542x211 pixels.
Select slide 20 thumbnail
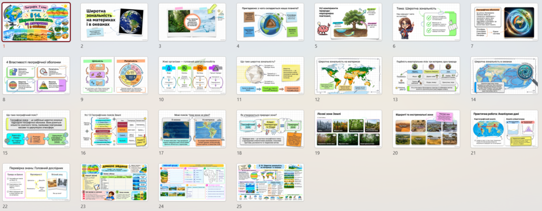click(426, 129)
